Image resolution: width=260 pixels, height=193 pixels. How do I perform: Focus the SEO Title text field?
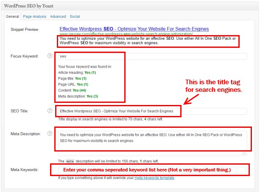tap(153, 111)
